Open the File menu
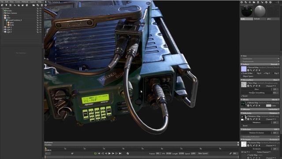The height and width of the screenshot is (159, 282). (2, 2)
